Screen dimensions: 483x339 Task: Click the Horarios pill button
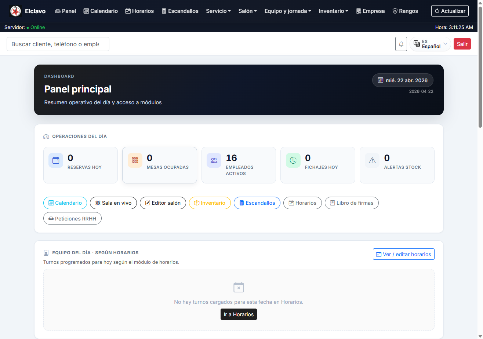[302, 203]
